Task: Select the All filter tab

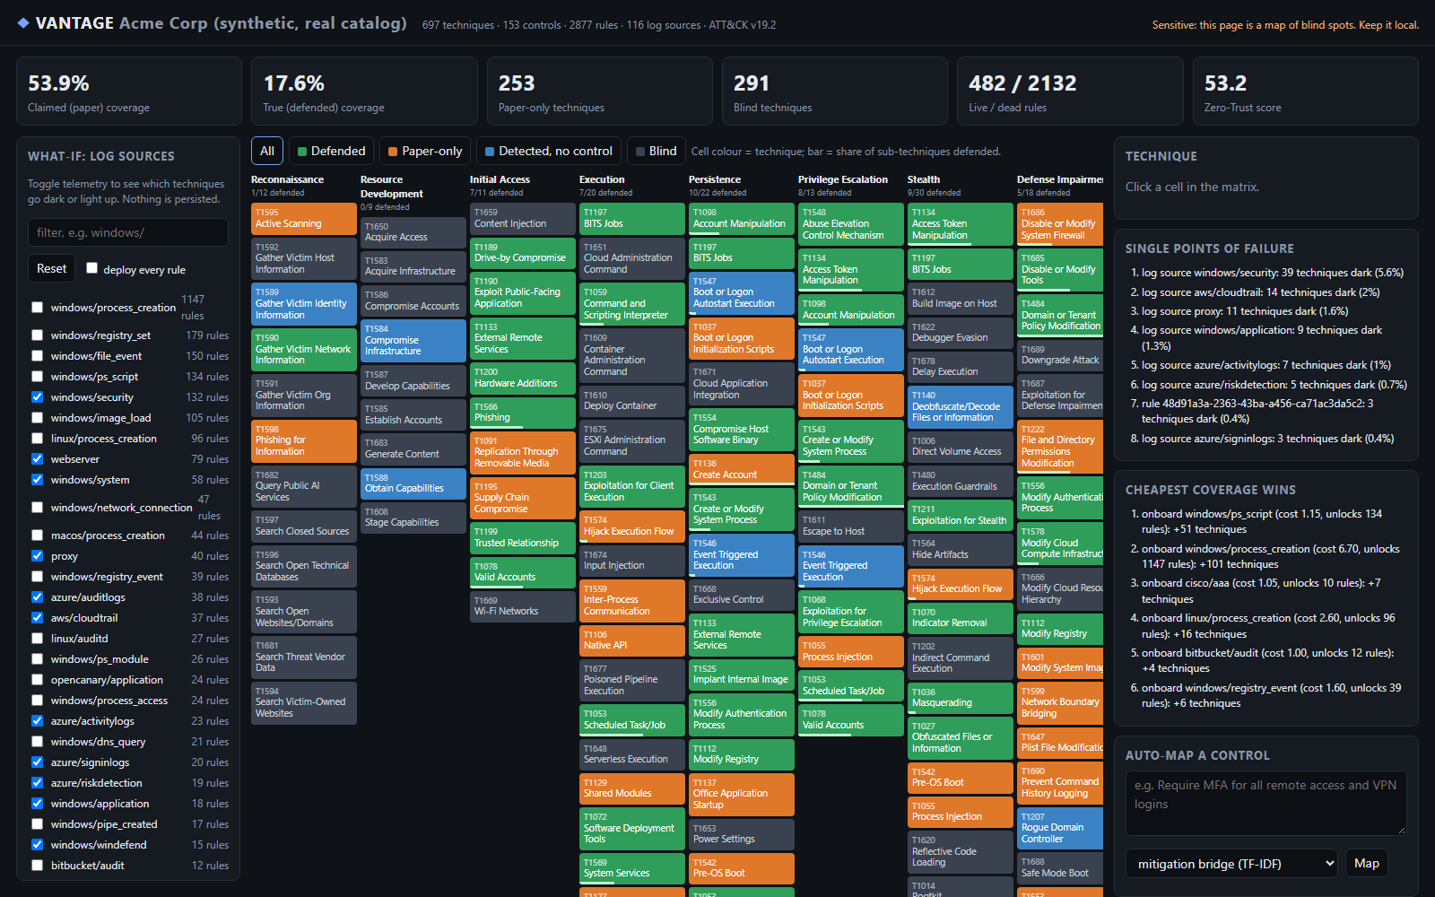Action: (267, 151)
